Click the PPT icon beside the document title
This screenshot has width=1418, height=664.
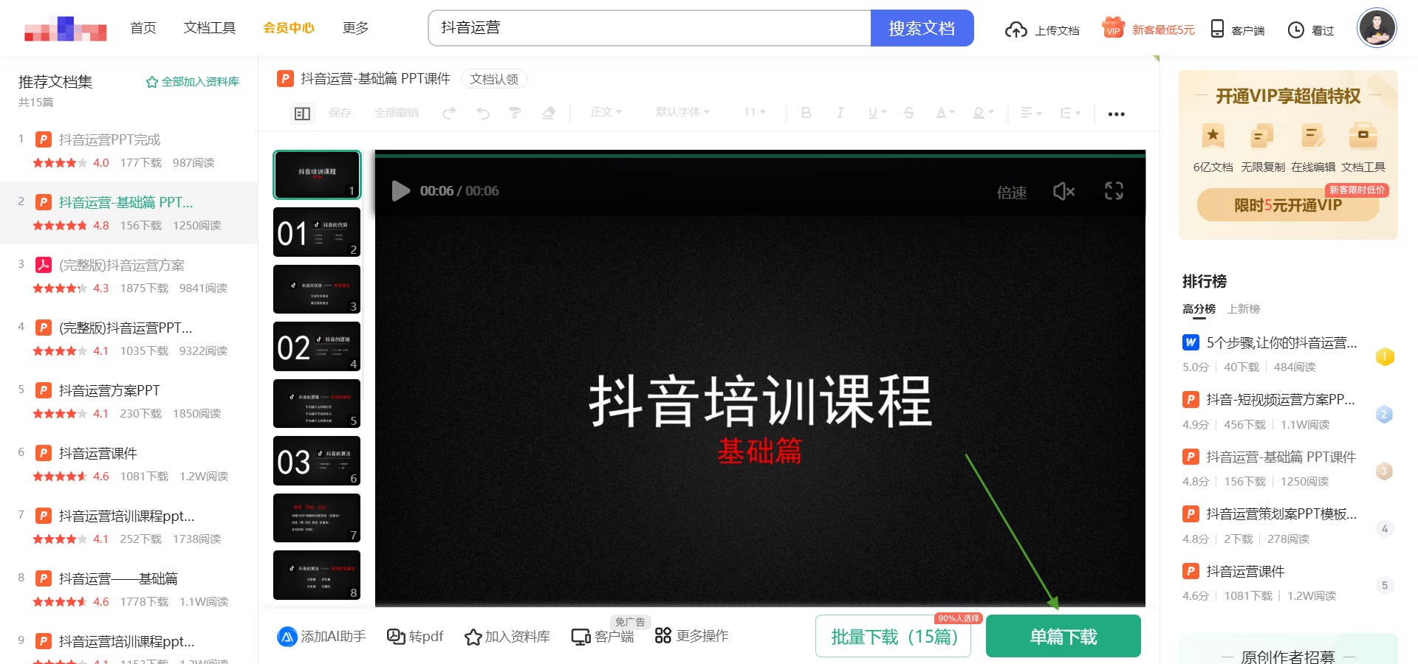click(x=285, y=78)
